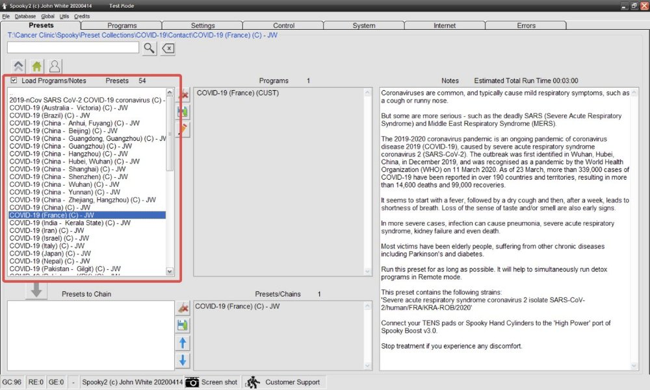Switch to the Programs tab
Viewport: 650px width, 390px height.
pyautogui.click(x=122, y=25)
